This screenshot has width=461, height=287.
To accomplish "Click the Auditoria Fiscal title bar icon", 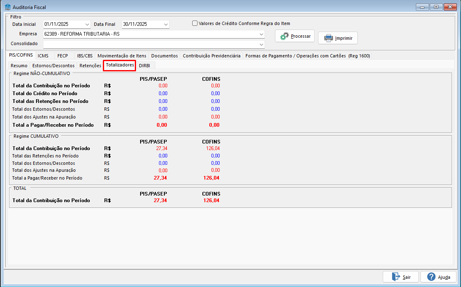I will (8, 7).
